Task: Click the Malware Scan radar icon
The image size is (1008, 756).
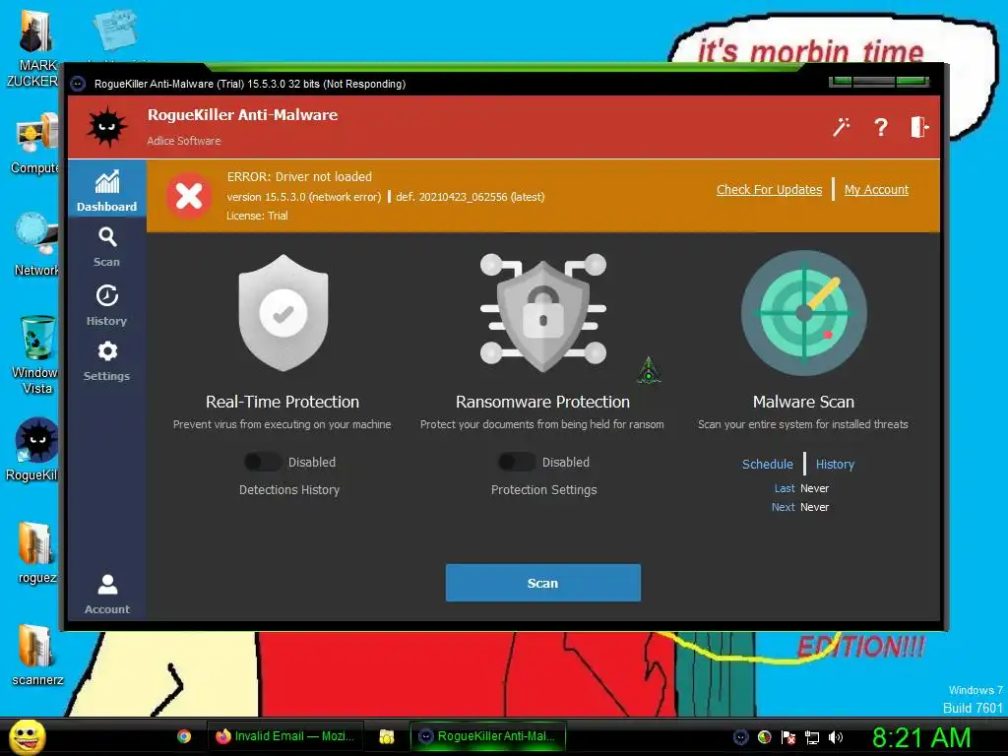Action: [x=803, y=313]
